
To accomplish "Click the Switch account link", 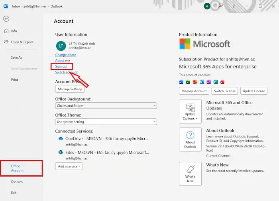I will (x=67, y=72).
